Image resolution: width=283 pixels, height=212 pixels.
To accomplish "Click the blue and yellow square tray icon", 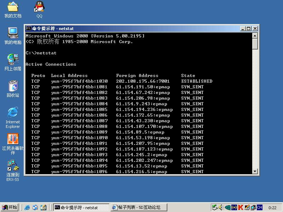I will [x=234, y=207].
